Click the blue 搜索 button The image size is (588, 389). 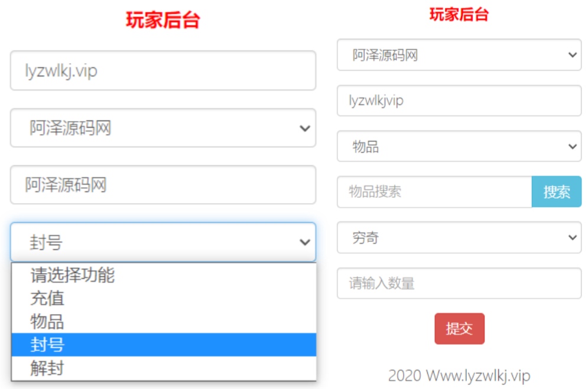[556, 192]
